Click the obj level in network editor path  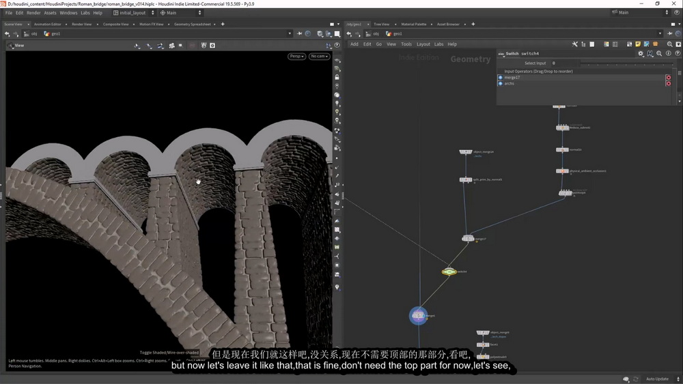[x=372, y=33]
